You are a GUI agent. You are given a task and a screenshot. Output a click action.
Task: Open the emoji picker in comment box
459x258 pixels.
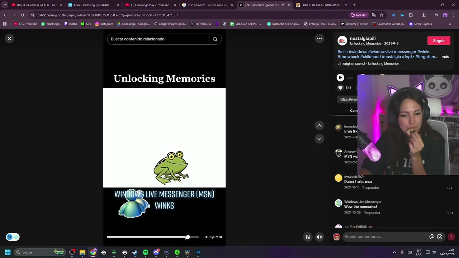440,237
